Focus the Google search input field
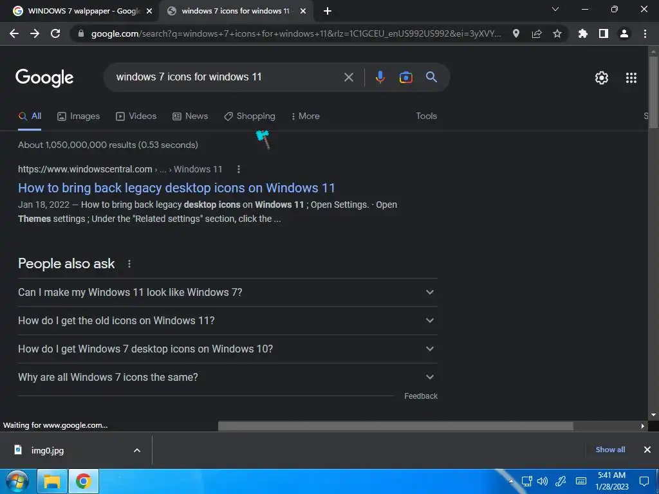Viewport: 659px width, 494px height. coord(227,77)
